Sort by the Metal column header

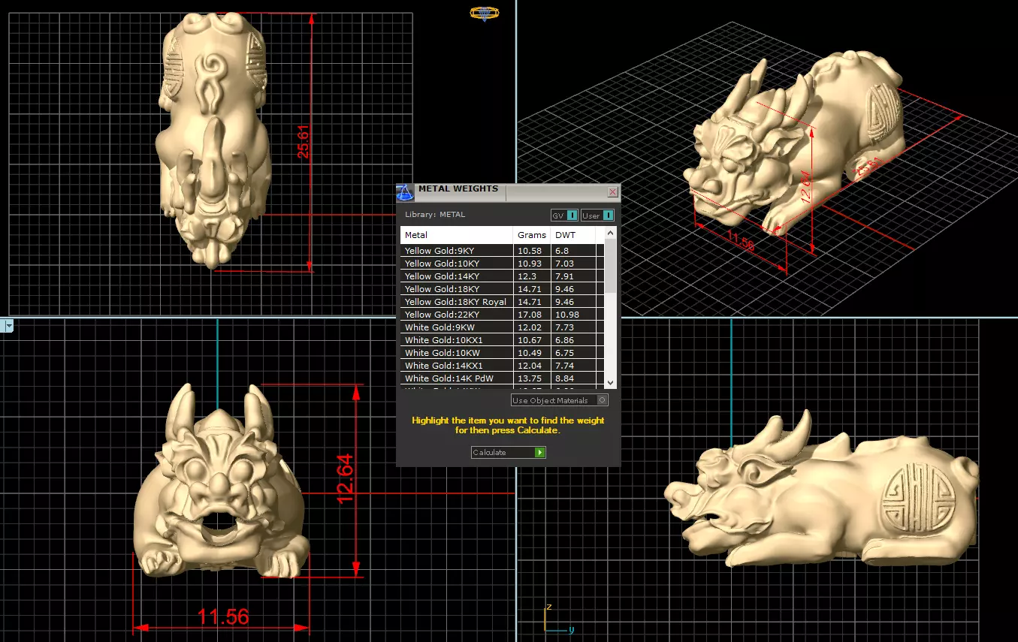(x=457, y=235)
